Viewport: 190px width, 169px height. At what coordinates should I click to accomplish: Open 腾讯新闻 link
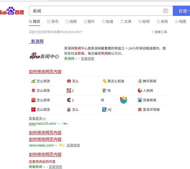[150, 81]
